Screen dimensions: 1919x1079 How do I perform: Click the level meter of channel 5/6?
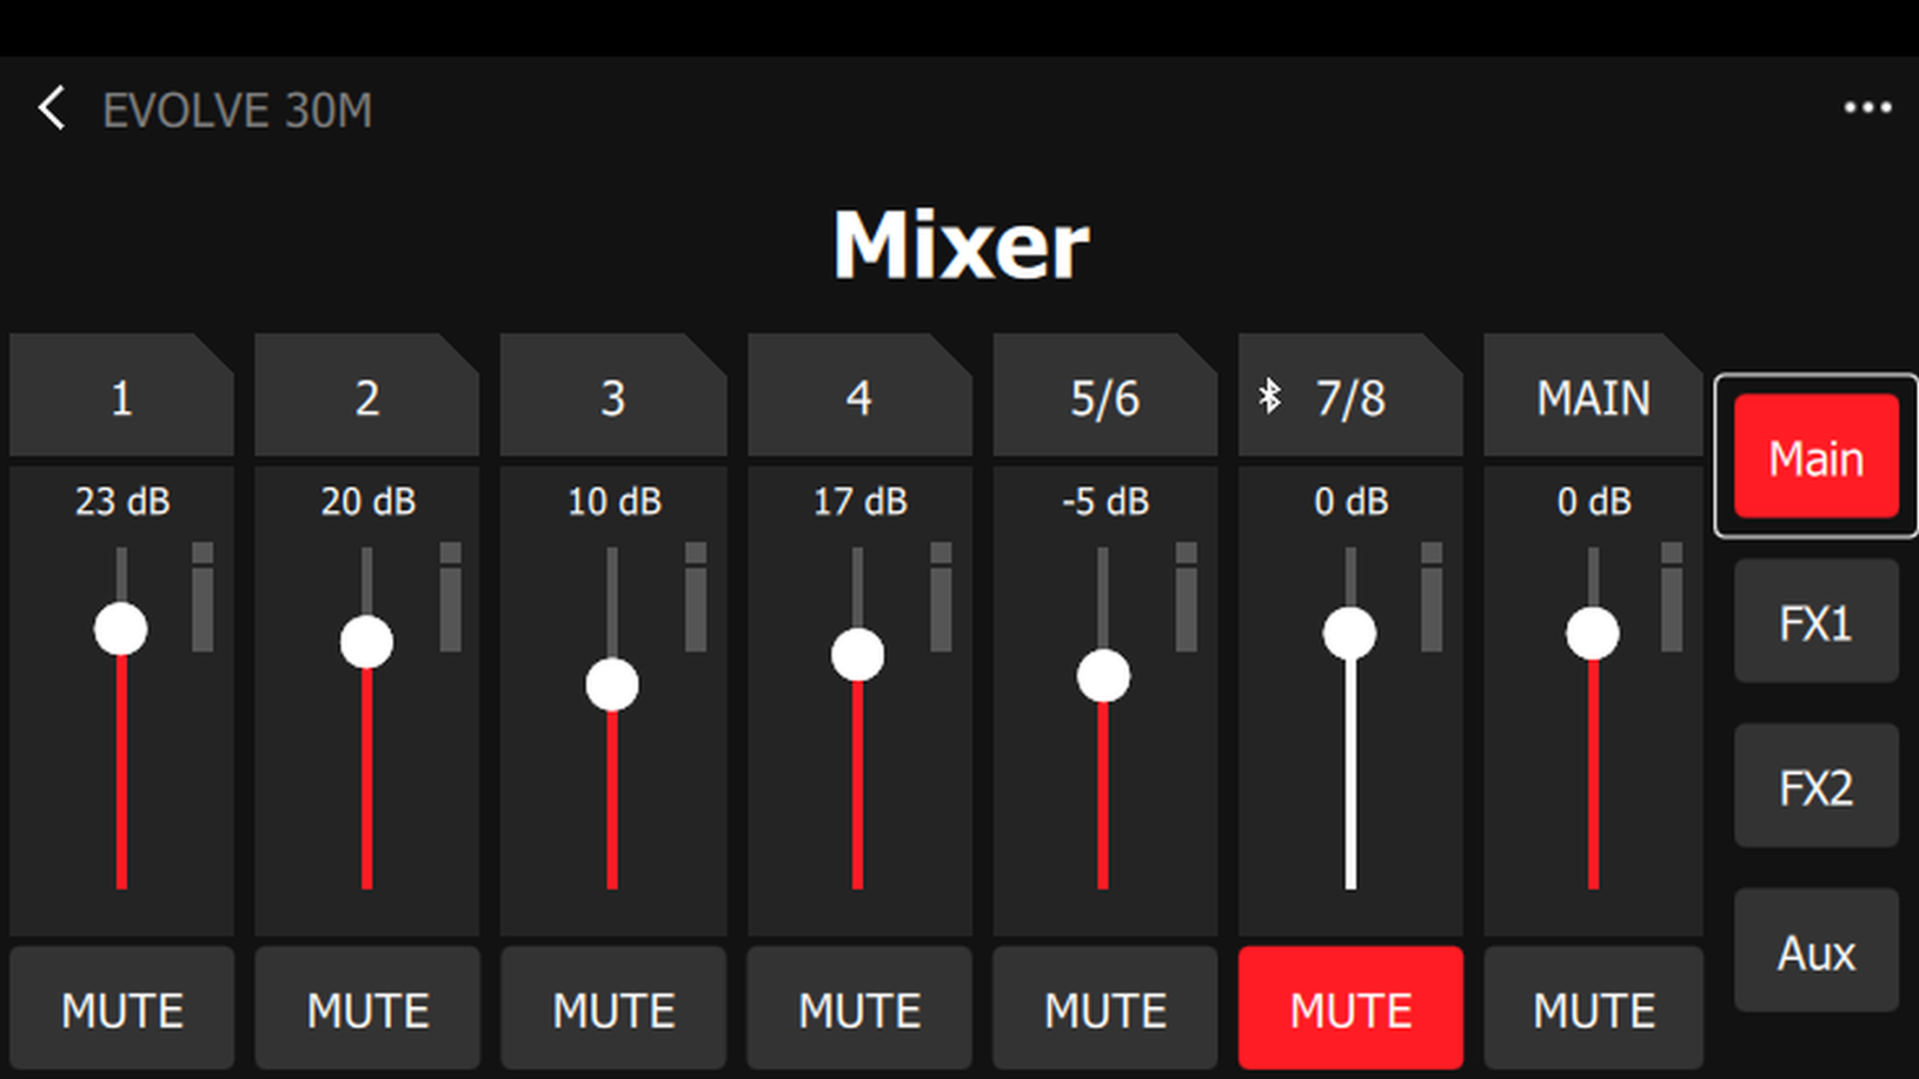coord(1186,597)
